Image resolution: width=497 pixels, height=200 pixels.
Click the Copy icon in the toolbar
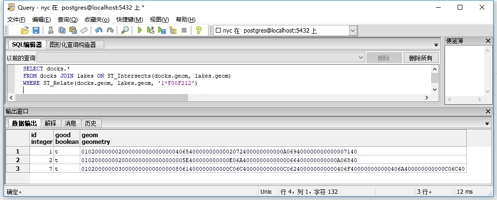62,30
